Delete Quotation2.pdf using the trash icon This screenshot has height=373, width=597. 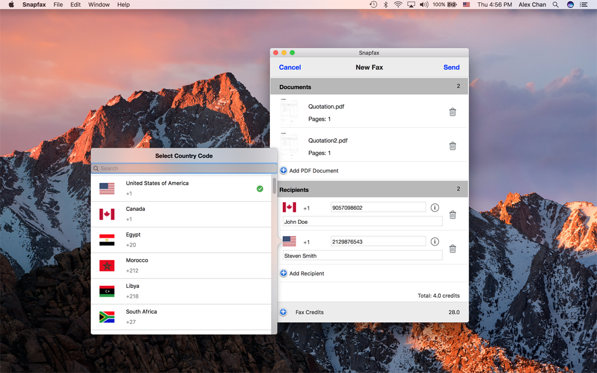pos(452,146)
